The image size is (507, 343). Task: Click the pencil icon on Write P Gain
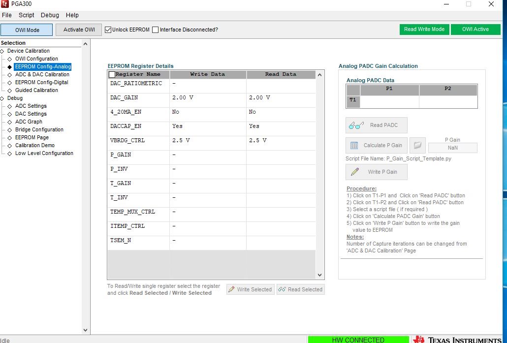(x=355, y=172)
